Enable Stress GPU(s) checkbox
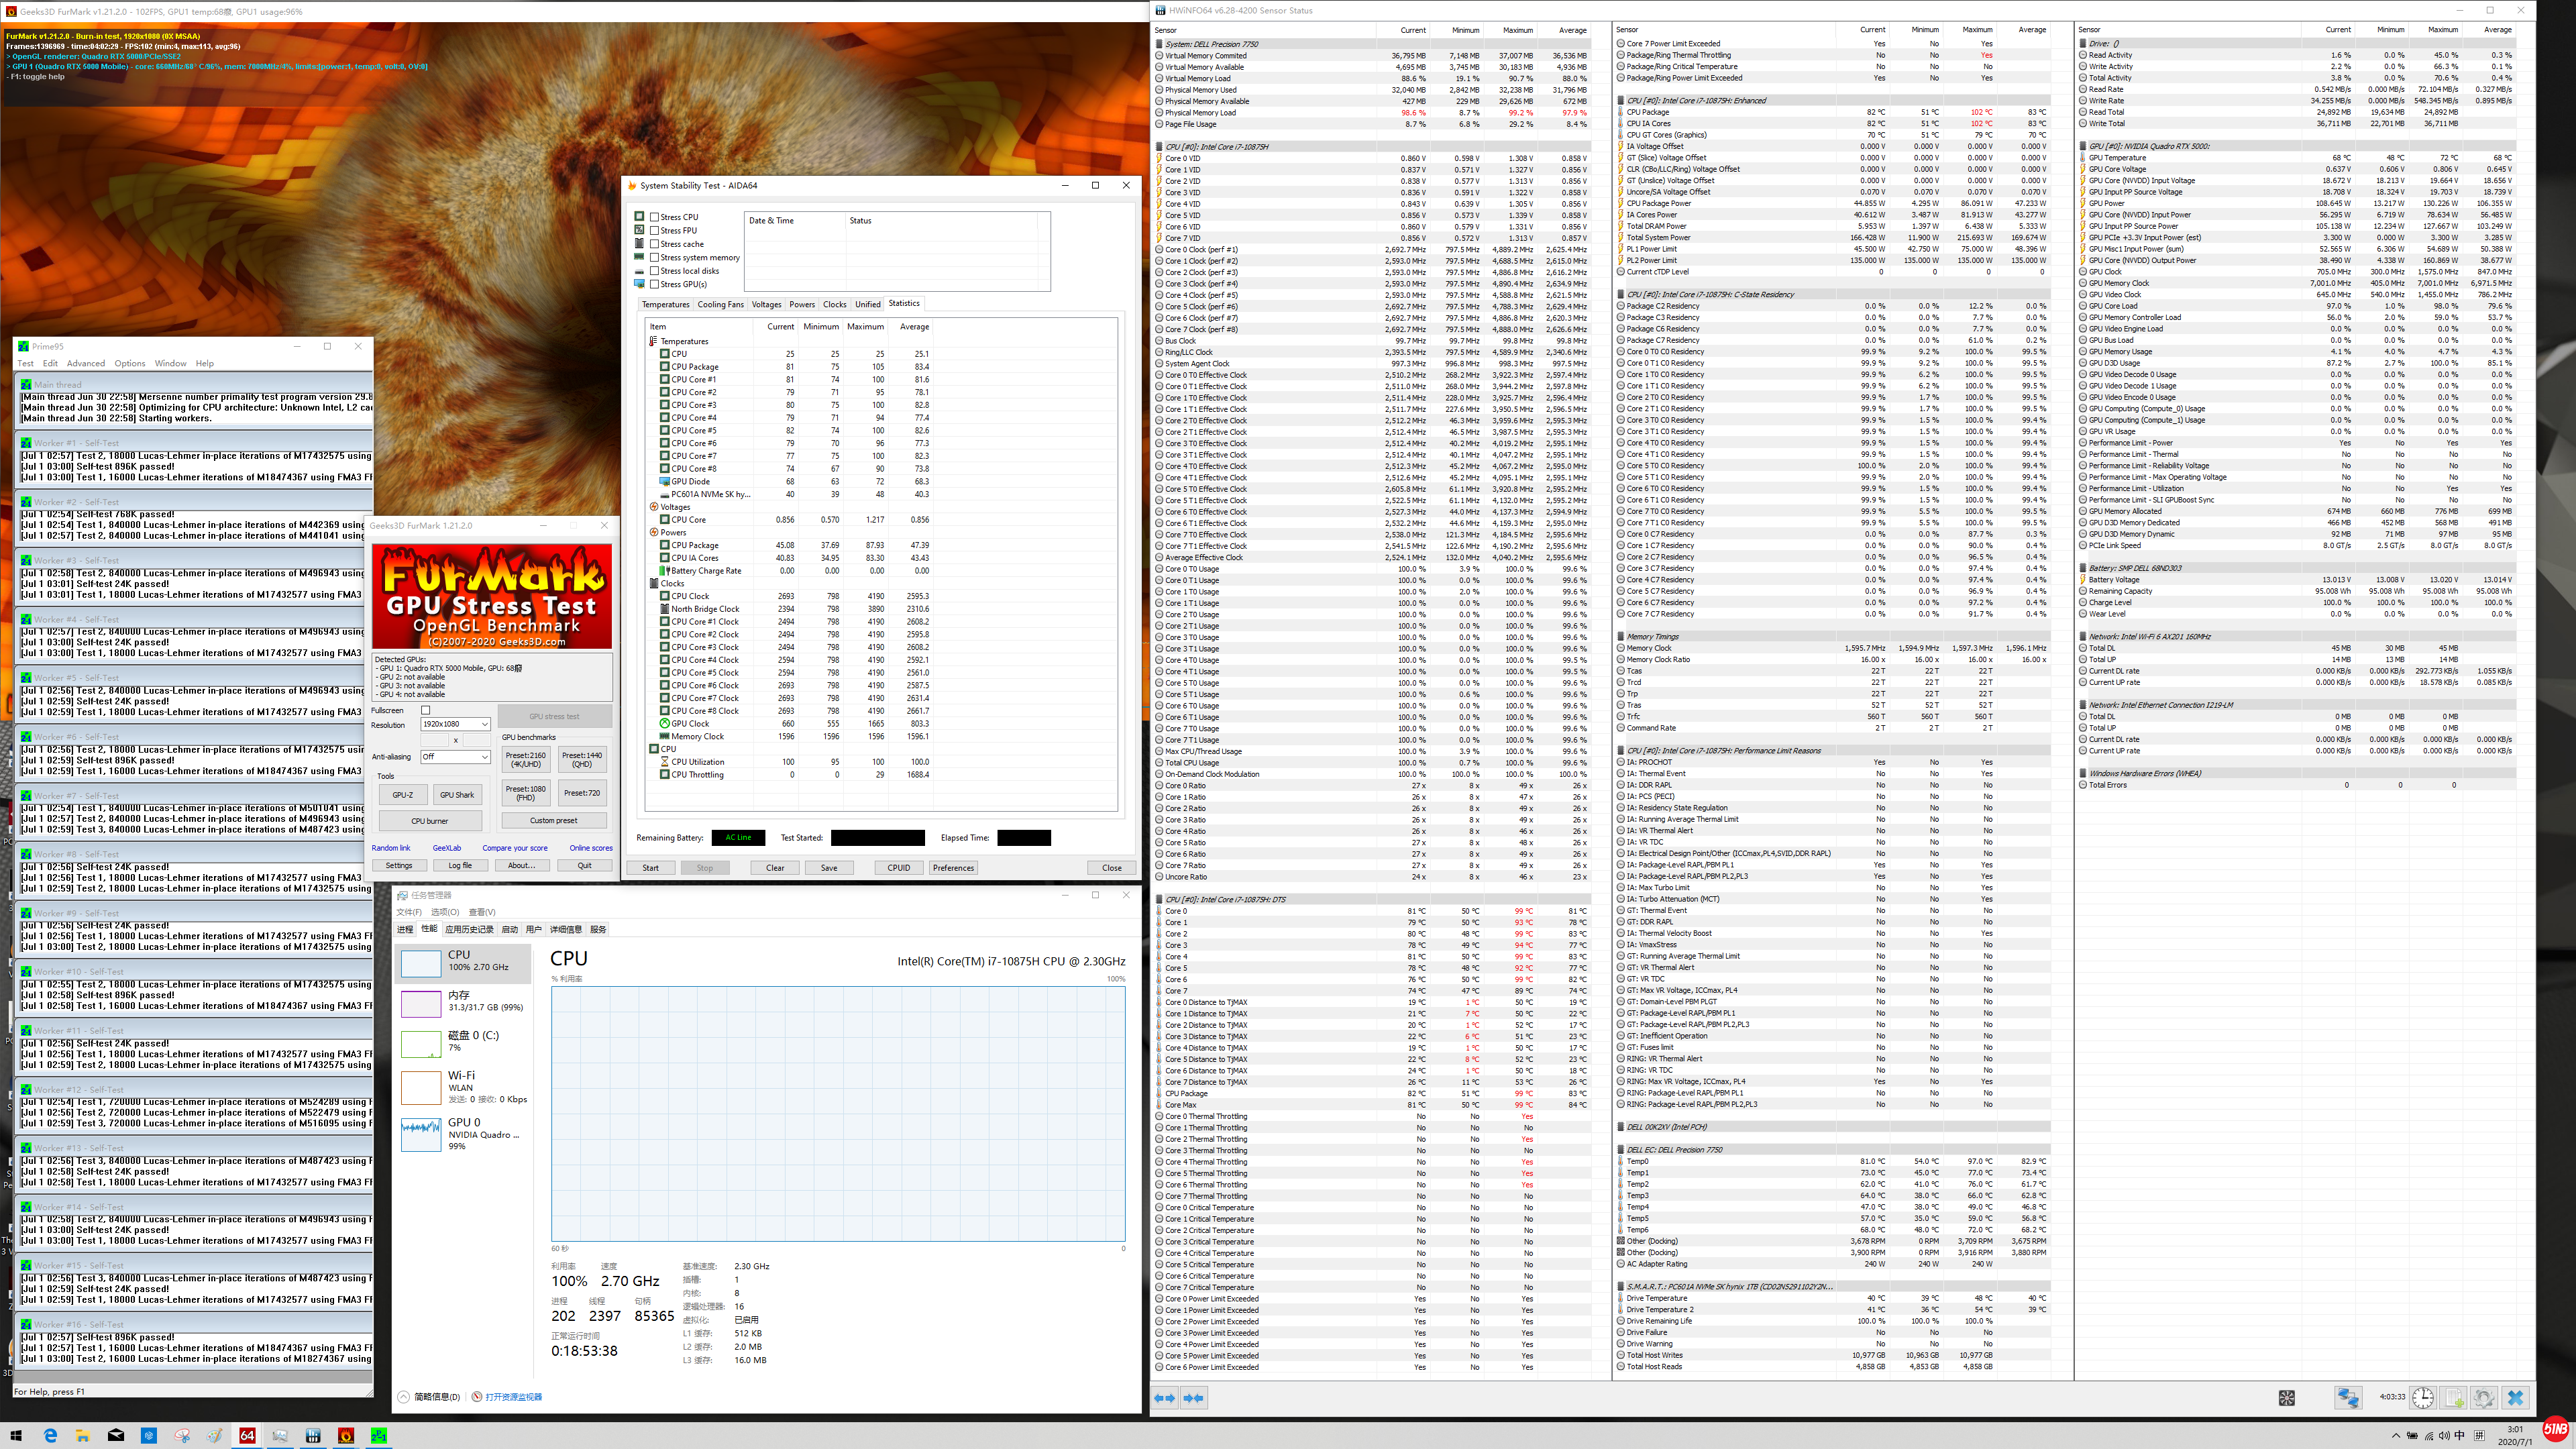 click(654, 284)
